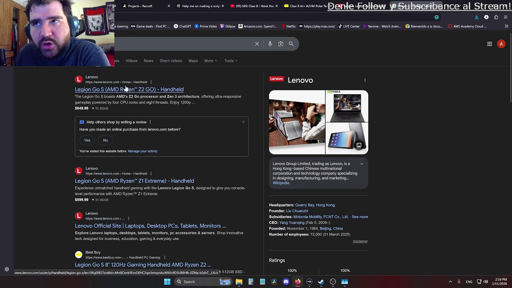The height and width of the screenshot is (288, 512).
Task: Open OBS Studio from the taskbar
Action: (x=333, y=282)
